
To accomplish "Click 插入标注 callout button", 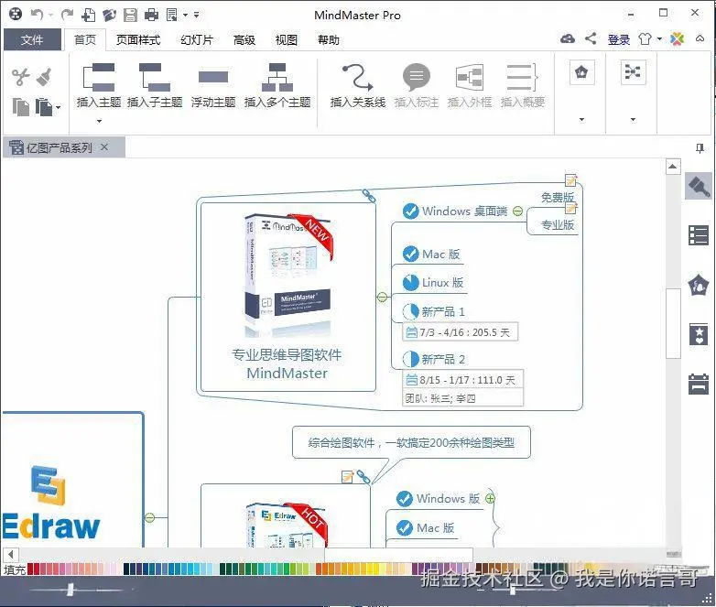I will point(417,85).
